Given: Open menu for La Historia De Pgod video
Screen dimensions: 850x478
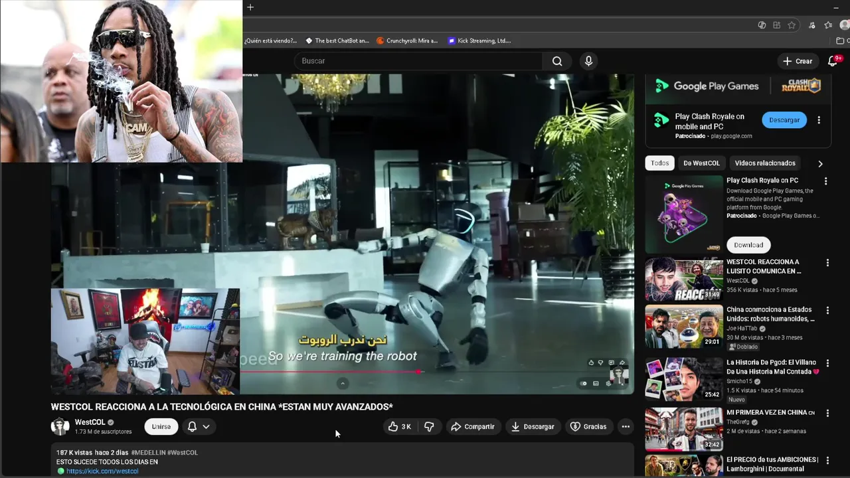Looking at the screenshot, I should 827,364.
